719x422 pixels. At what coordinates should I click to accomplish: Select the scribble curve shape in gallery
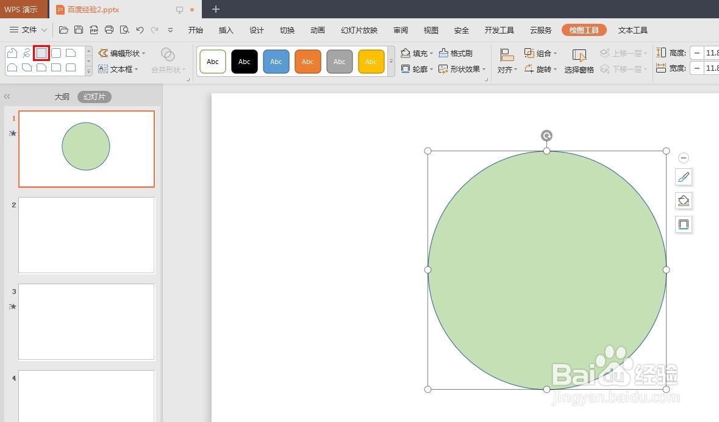27,53
